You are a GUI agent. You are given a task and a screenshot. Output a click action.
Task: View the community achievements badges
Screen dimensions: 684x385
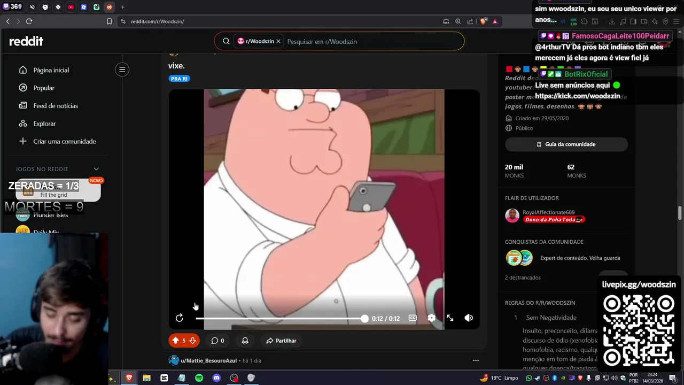[519, 258]
